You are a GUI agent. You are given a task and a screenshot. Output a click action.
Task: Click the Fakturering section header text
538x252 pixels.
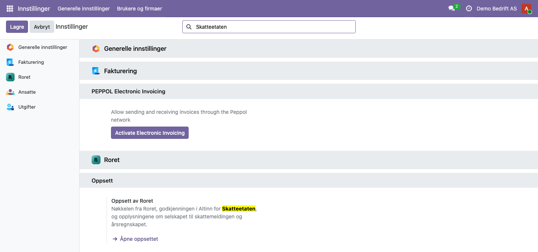(x=120, y=71)
